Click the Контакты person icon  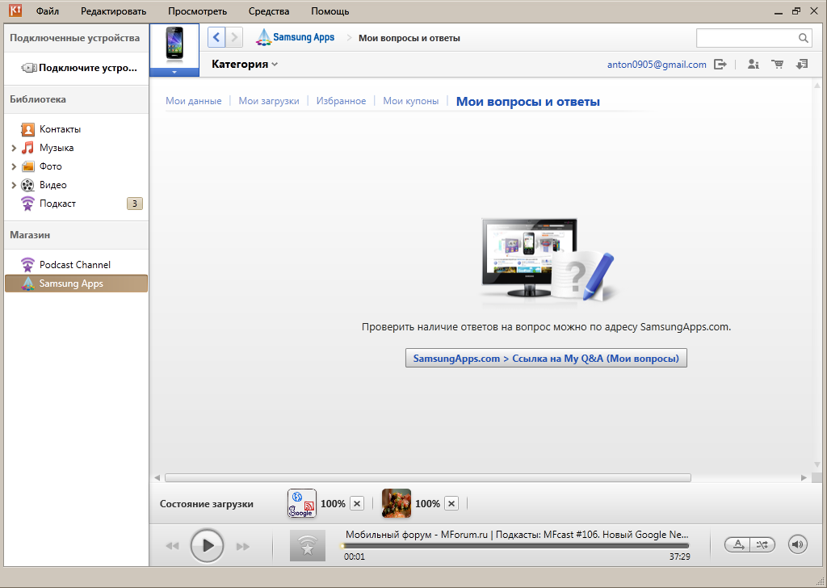27,129
